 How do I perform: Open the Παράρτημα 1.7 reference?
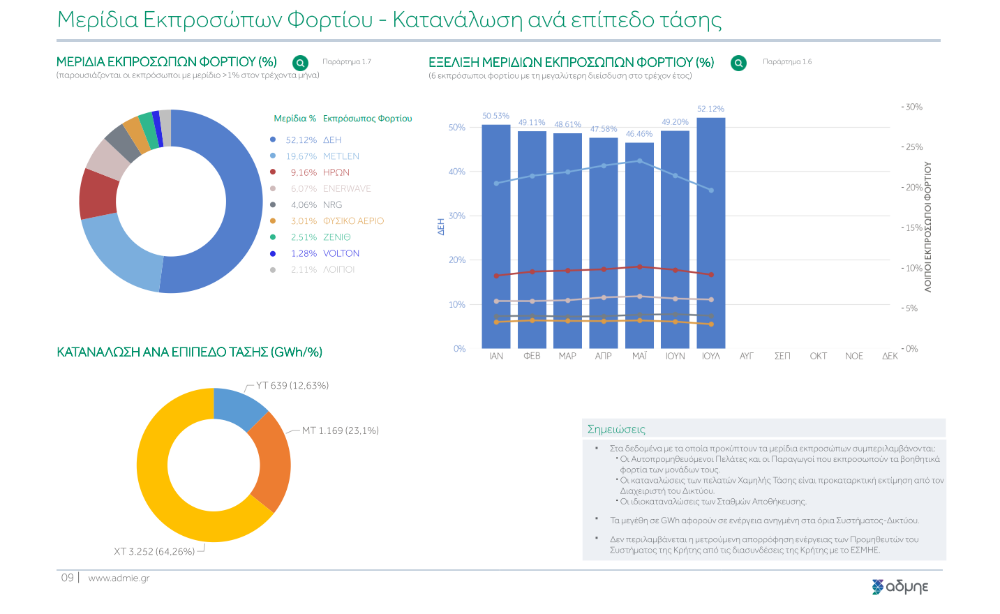(347, 61)
